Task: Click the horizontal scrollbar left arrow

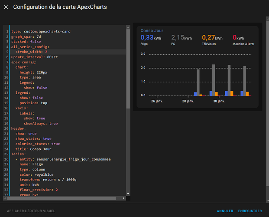Action: click(x=5, y=198)
